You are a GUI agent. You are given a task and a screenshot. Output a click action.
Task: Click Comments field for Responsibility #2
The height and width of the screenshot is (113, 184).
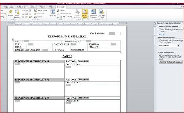click(68, 85)
